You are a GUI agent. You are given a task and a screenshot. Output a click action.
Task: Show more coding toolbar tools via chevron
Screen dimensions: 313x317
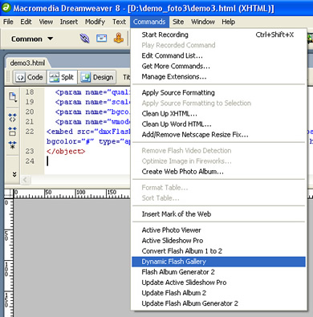[14, 174]
